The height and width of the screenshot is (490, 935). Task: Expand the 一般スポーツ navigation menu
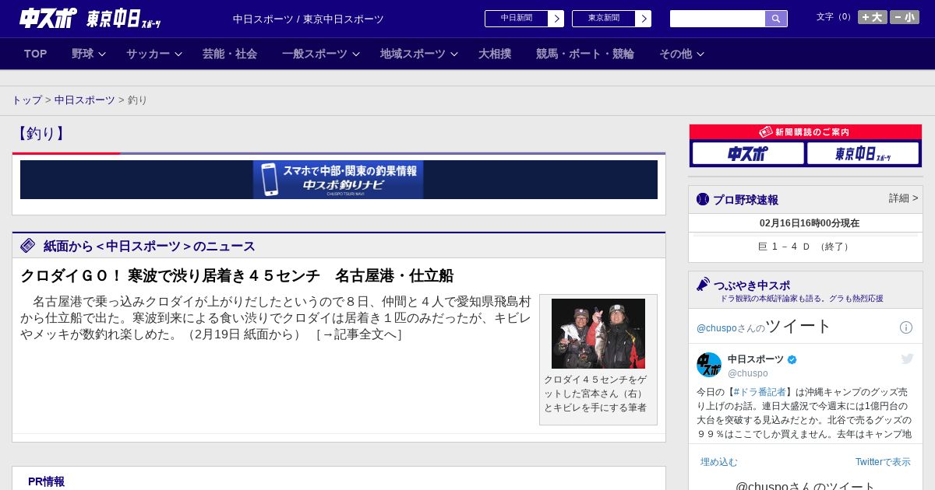tap(321, 54)
